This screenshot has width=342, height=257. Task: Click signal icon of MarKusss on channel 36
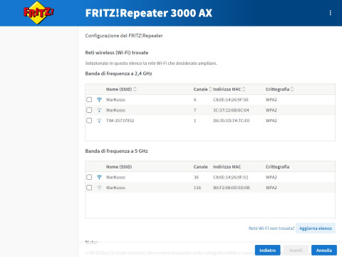point(99,177)
